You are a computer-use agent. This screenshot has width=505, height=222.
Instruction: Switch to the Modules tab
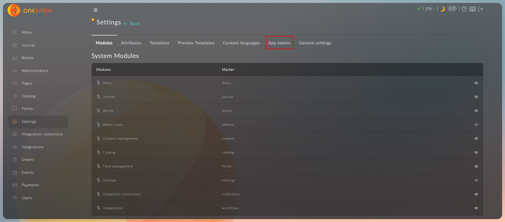coord(104,43)
